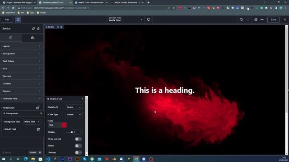Open Windows Start menu
This screenshot has height=162, width=289.
(x=4, y=159)
